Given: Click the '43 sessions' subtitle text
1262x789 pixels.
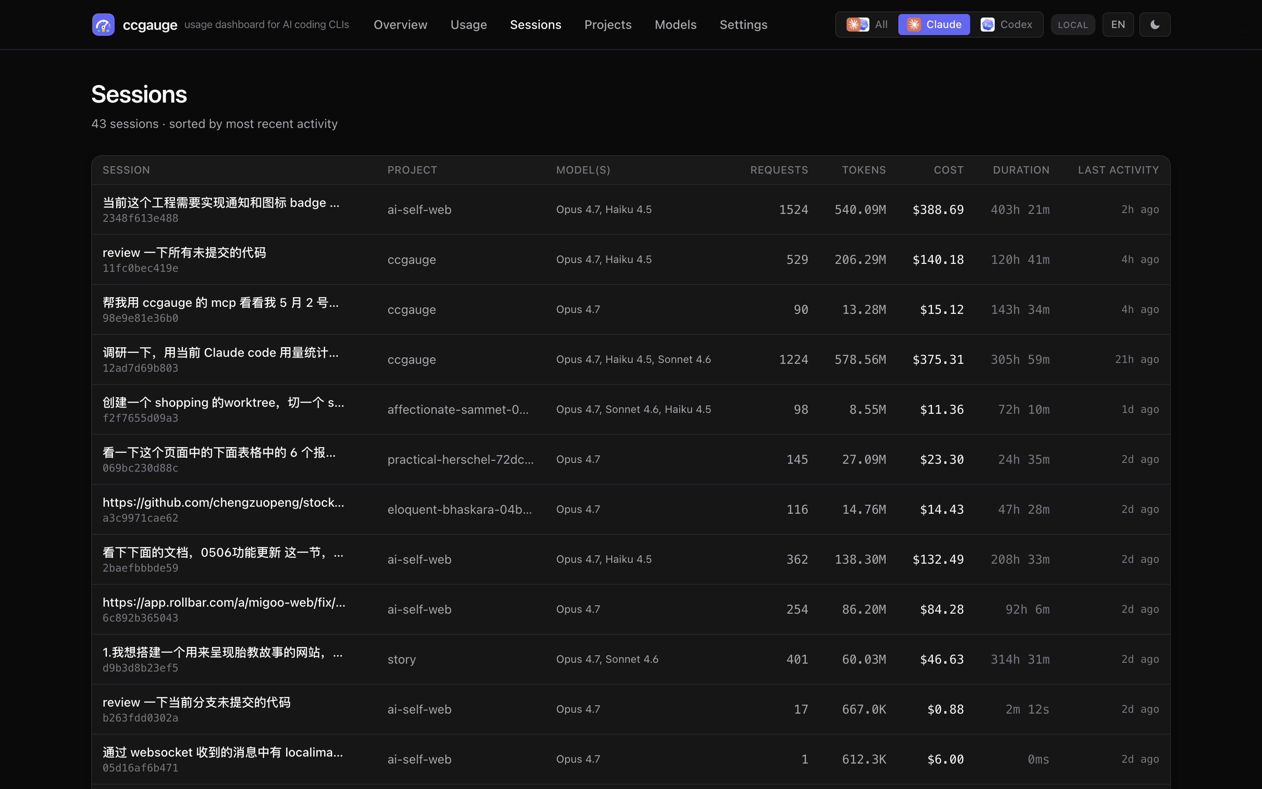Looking at the screenshot, I should (x=124, y=124).
